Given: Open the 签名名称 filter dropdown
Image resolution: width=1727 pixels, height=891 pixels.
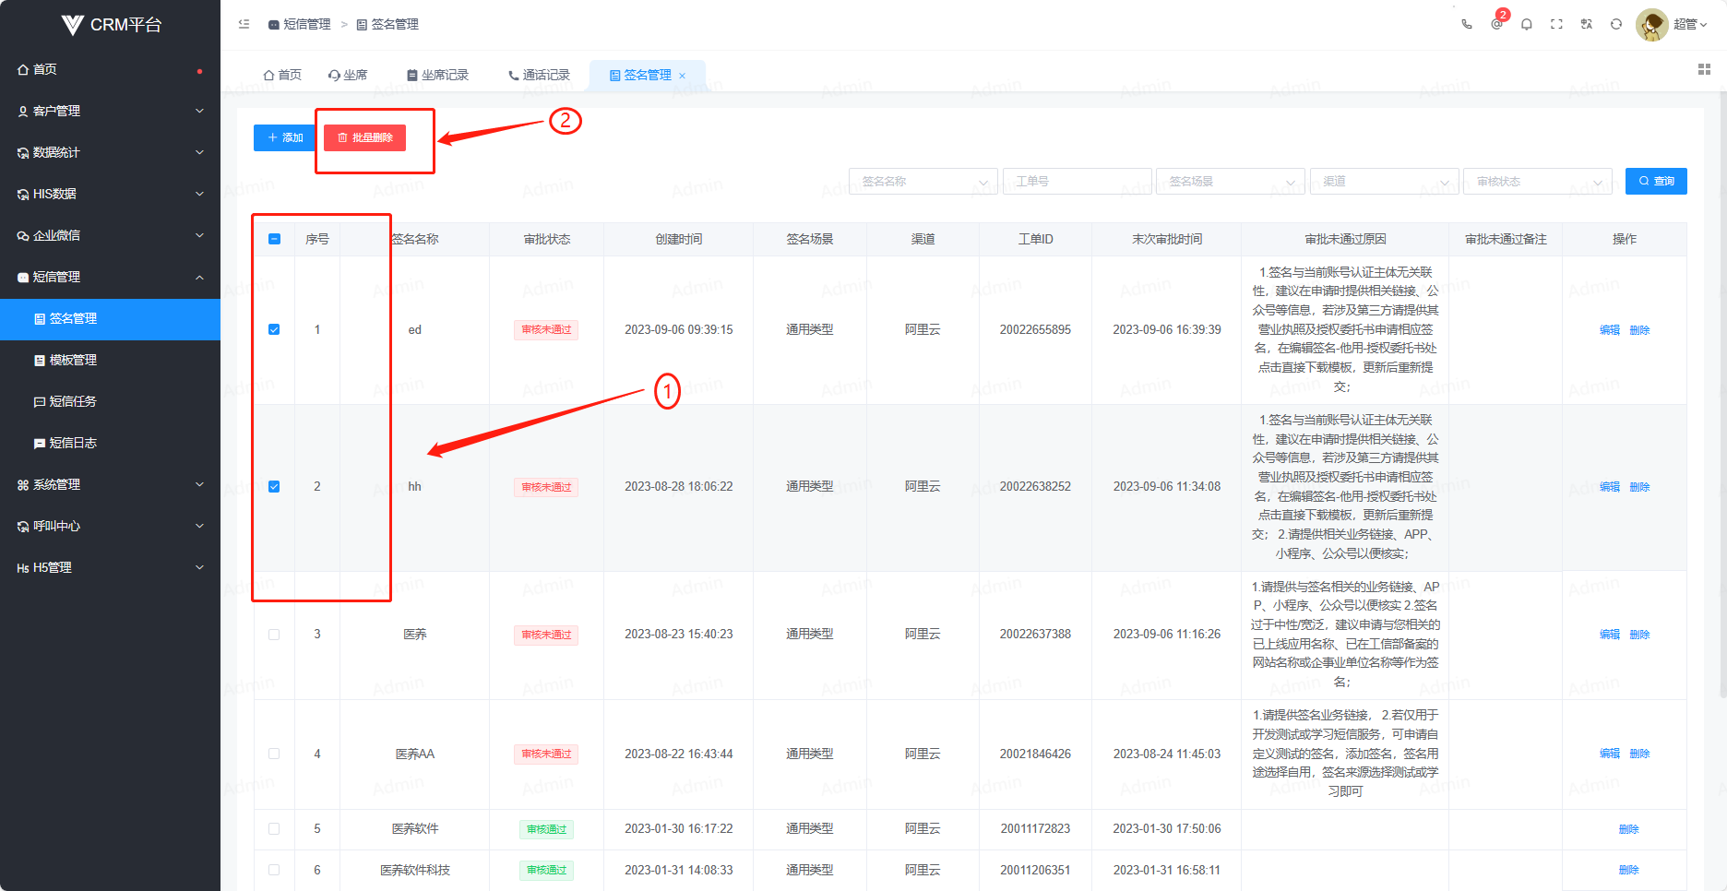Looking at the screenshot, I should tap(923, 181).
